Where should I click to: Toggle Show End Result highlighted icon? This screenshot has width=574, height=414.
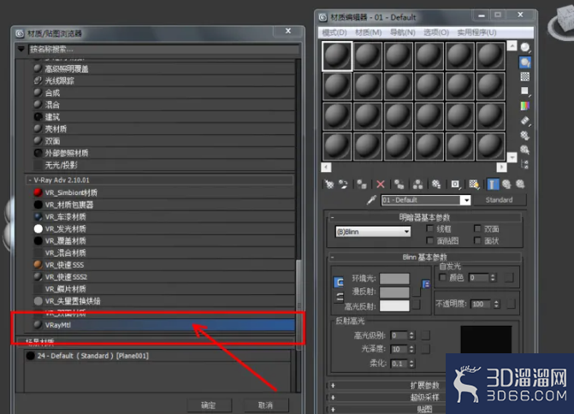click(493, 185)
